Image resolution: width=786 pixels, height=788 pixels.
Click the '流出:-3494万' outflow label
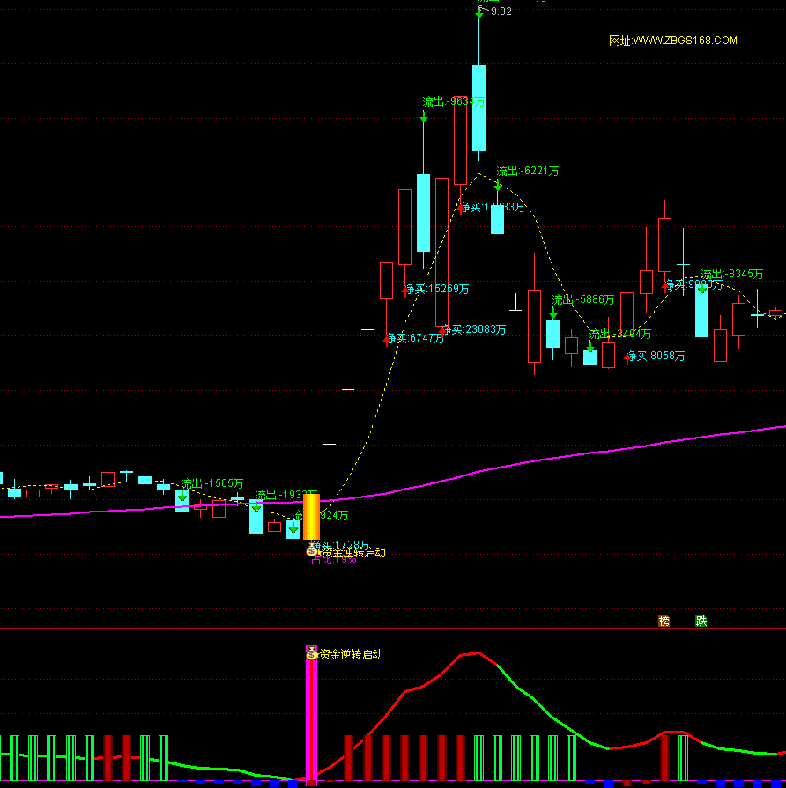[620, 334]
